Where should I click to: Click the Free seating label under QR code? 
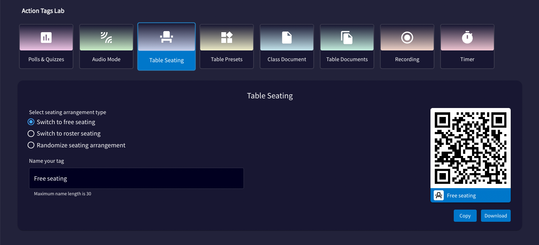point(461,196)
